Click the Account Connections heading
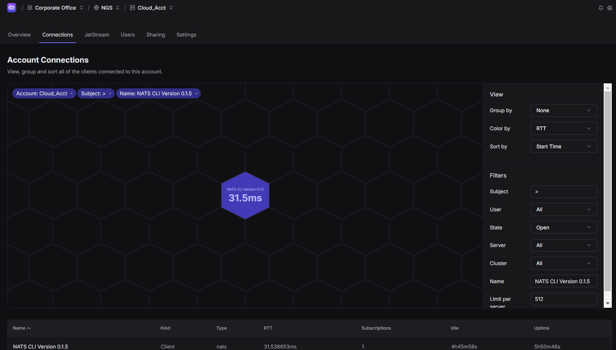Screen dimensions: 616x350 [48, 60]
